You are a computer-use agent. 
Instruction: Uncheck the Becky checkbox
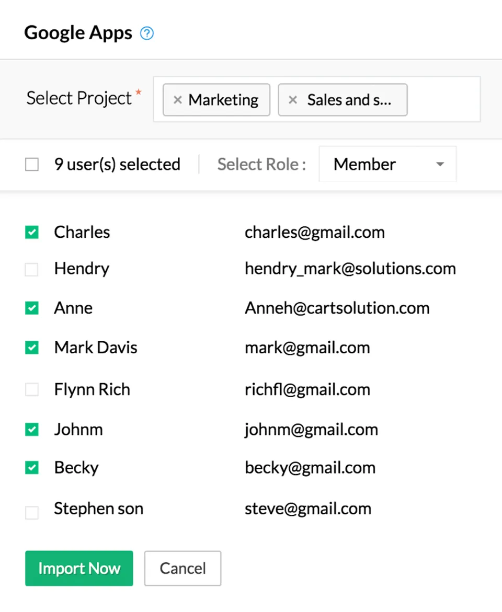pos(32,467)
